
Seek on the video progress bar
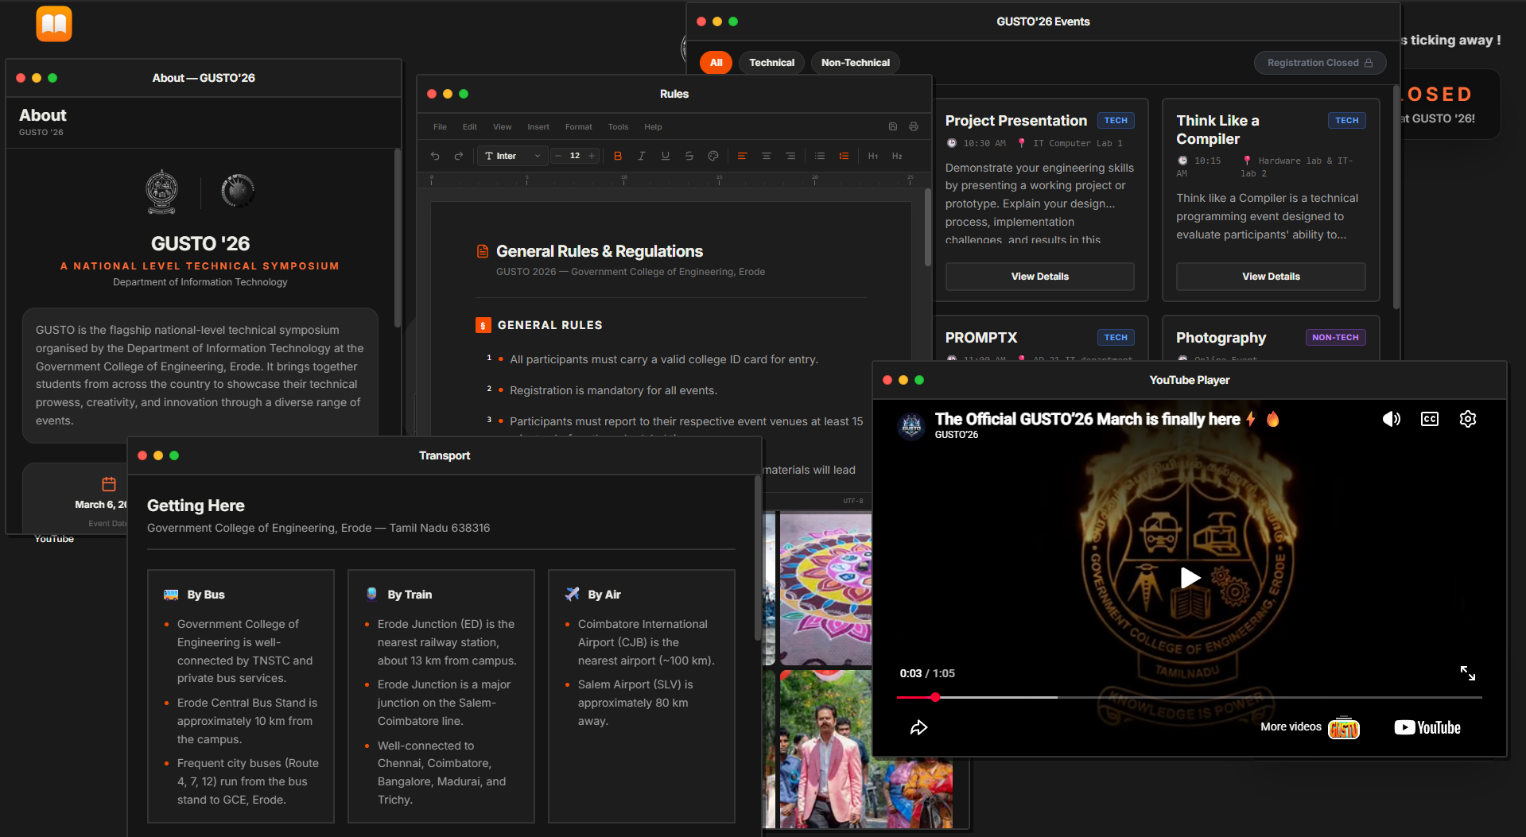pyautogui.click(x=1189, y=697)
